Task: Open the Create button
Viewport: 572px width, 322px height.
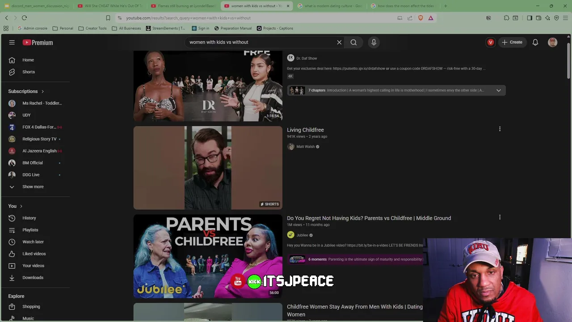Action: [x=512, y=42]
